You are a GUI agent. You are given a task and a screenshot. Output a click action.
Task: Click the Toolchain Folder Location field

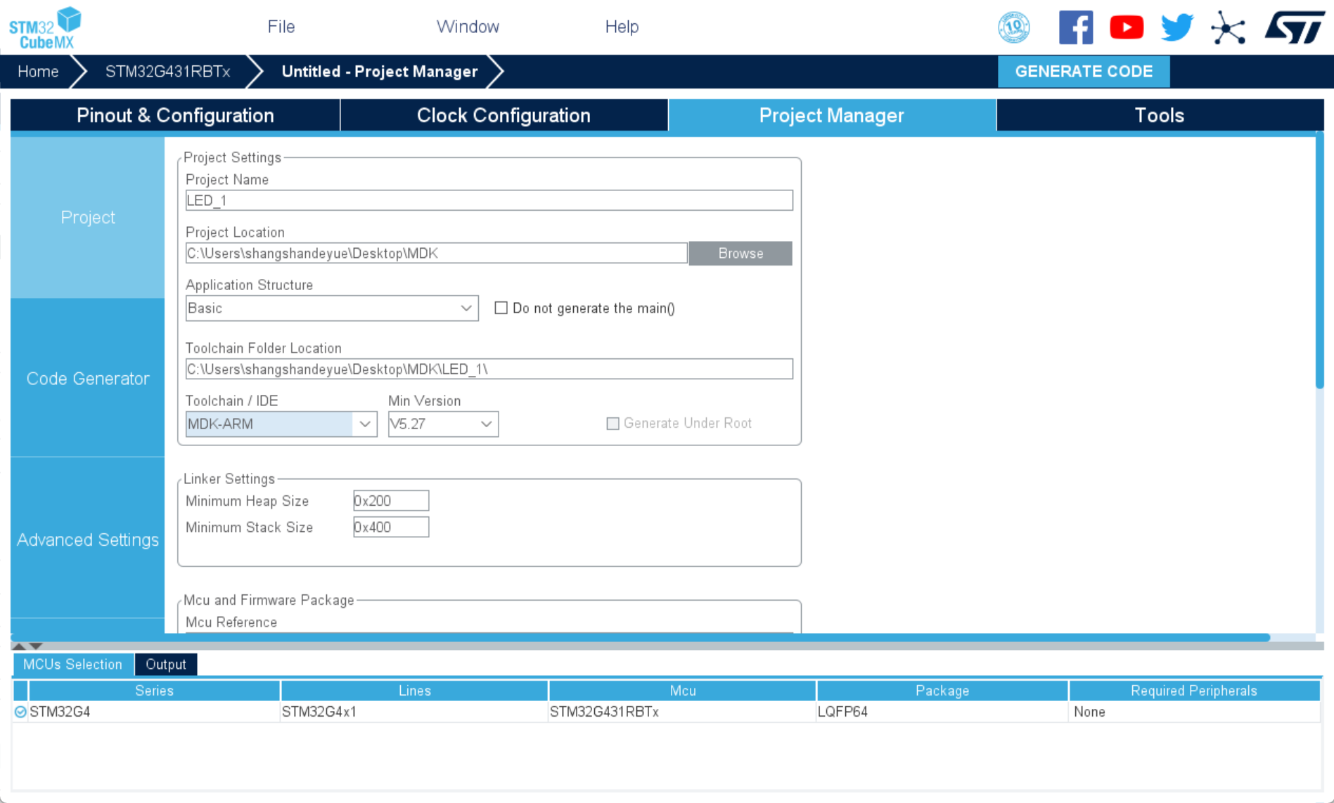click(x=489, y=369)
